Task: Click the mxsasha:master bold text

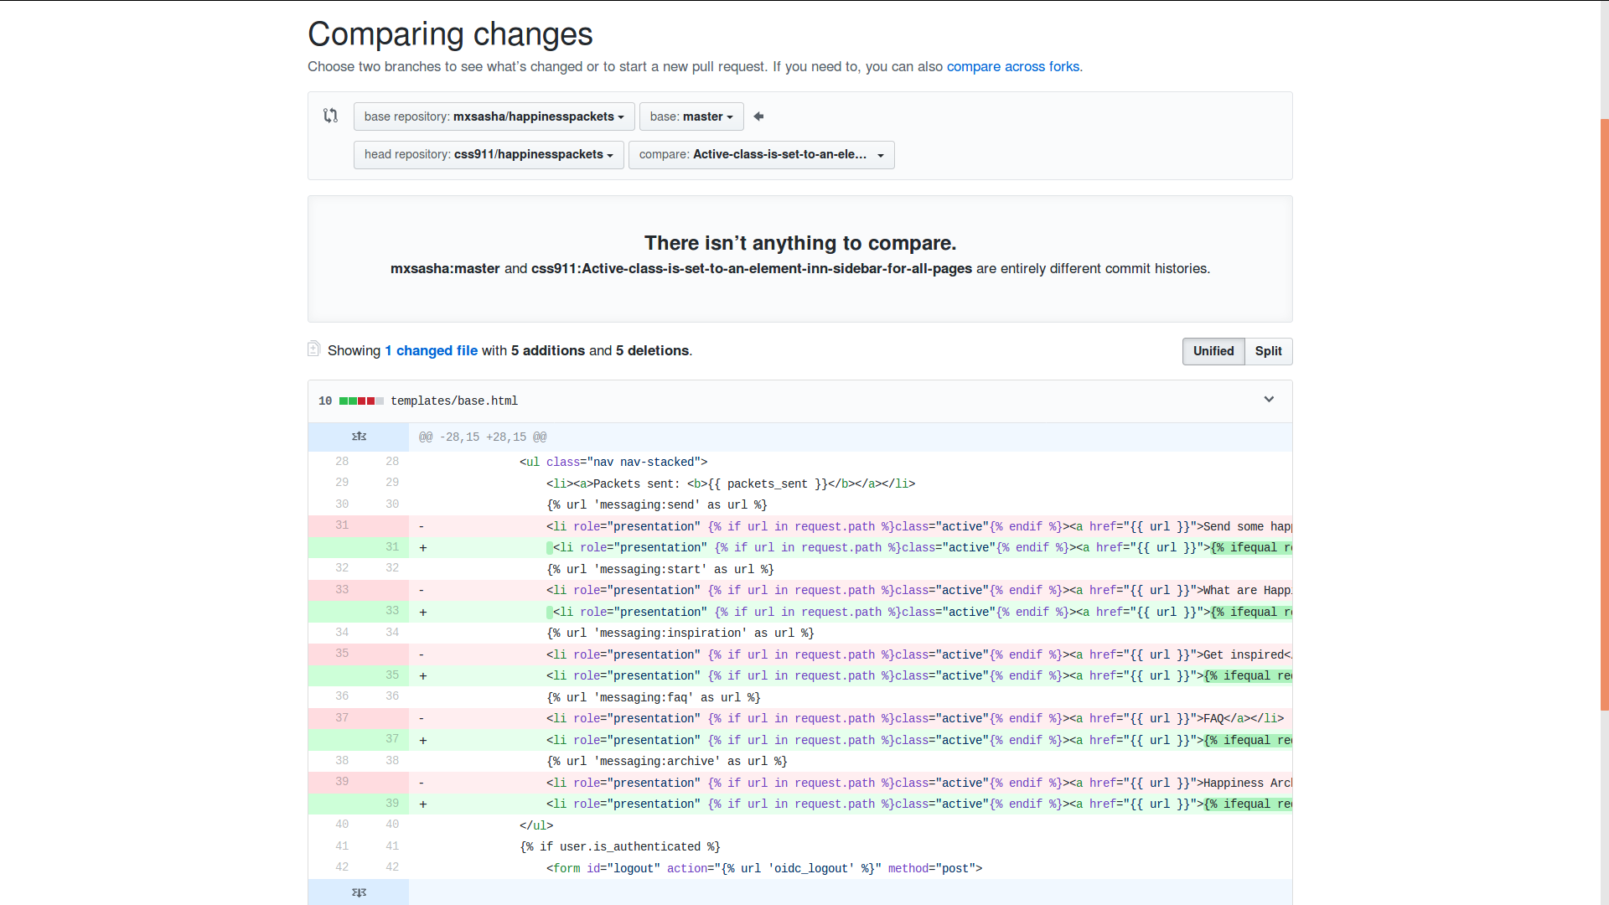Action: coord(445,268)
